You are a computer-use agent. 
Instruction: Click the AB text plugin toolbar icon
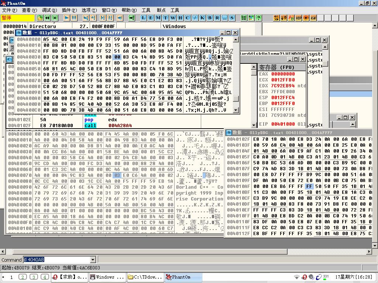[291, 18]
